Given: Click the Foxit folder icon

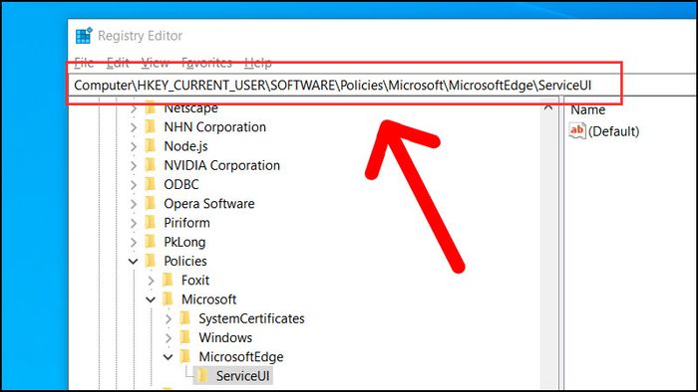Looking at the screenshot, I should 168,281.
